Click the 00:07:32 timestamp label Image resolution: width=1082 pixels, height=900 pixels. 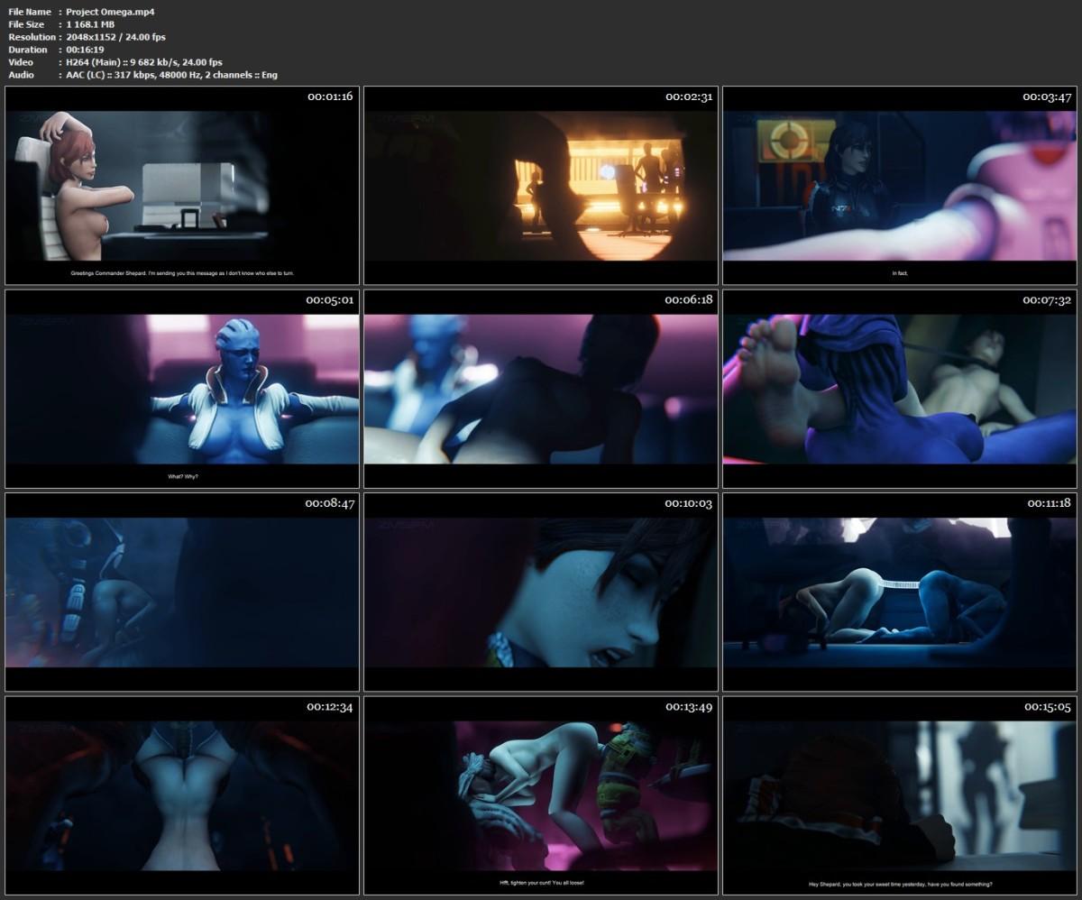[1047, 299]
